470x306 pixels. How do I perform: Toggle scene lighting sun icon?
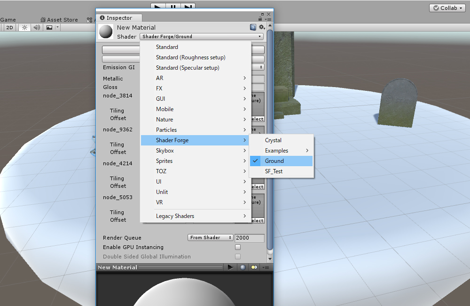(x=24, y=28)
